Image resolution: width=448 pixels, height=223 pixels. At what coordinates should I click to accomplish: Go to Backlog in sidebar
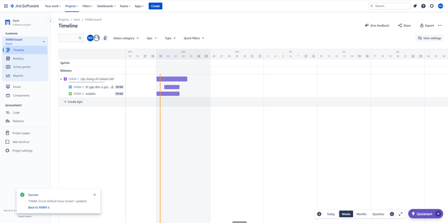point(25,58)
